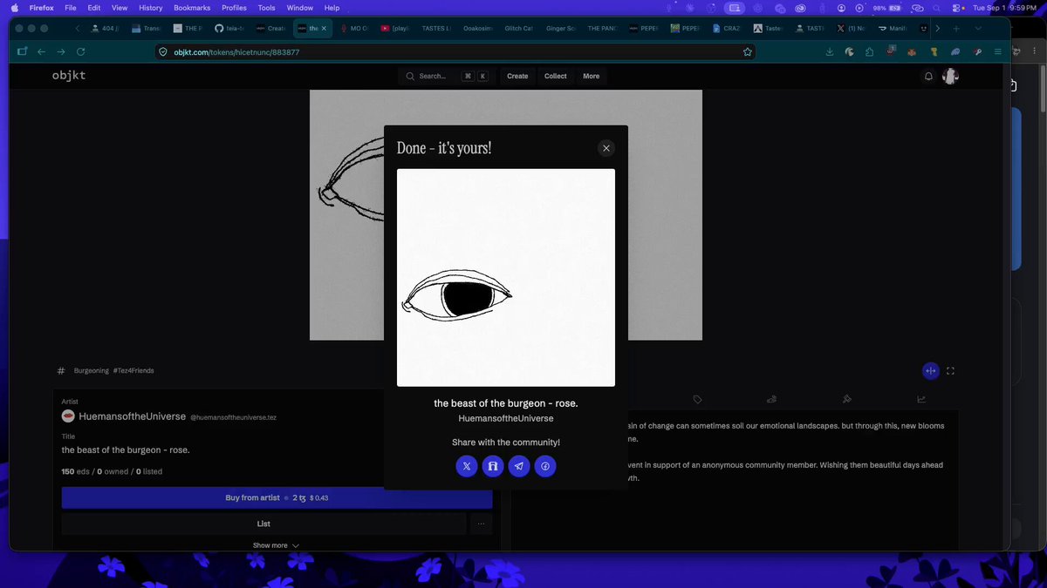Image resolution: width=1047 pixels, height=588 pixels.
Task: Open the user profile avatar menu
Action: coord(950,77)
